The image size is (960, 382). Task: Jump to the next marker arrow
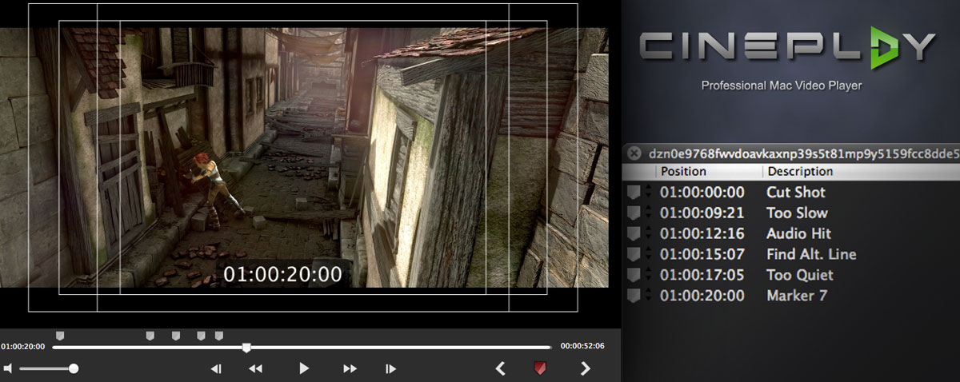[586, 368]
